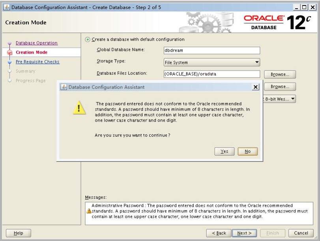Select the default configuration radio button
Screen dimensions: 320x241
point(87,39)
